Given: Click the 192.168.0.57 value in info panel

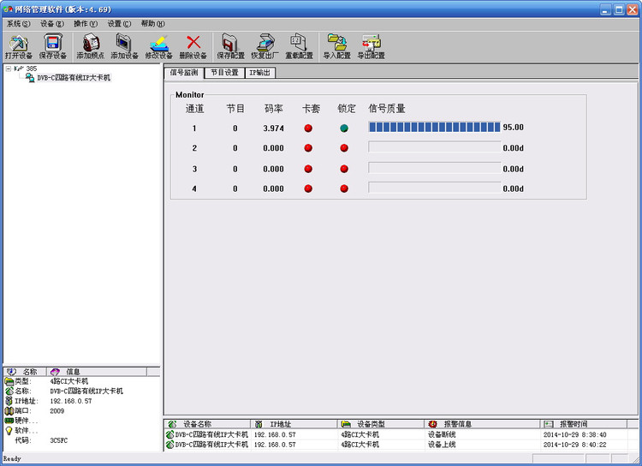Looking at the screenshot, I should pyautogui.click(x=71, y=401).
